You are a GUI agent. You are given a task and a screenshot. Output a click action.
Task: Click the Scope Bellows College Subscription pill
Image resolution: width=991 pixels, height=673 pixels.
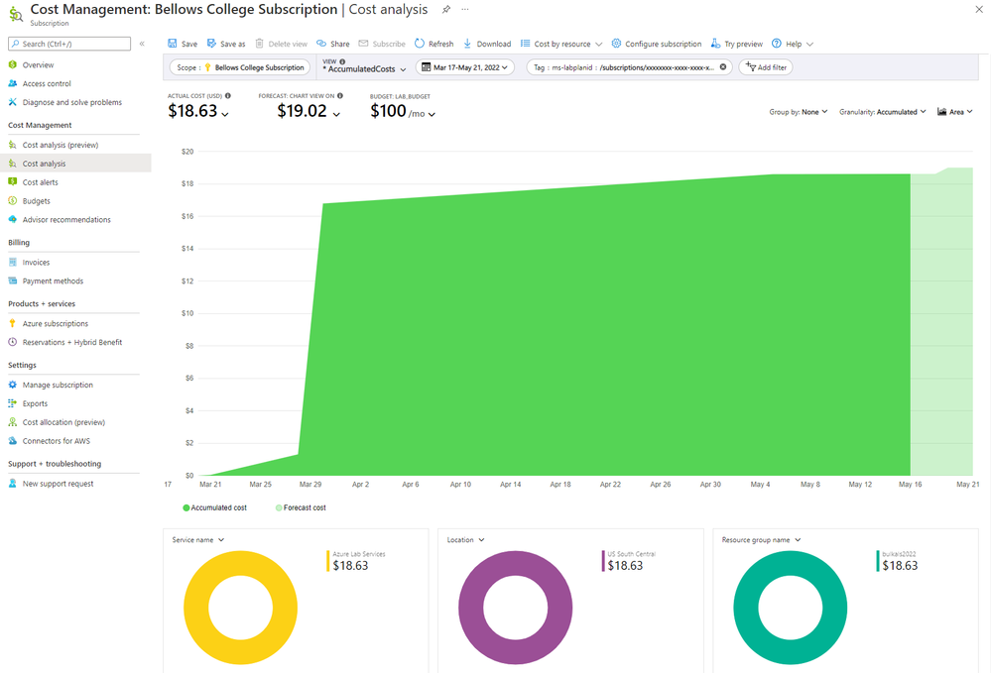tap(239, 67)
